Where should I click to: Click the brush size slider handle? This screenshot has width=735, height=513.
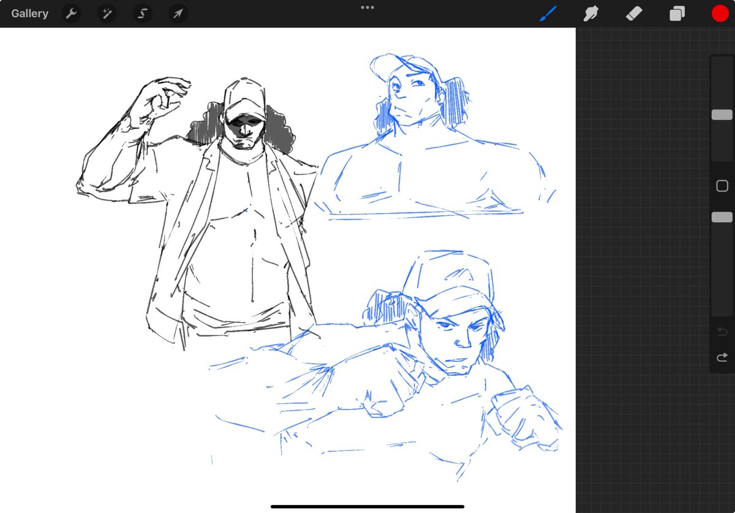(722, 114)
